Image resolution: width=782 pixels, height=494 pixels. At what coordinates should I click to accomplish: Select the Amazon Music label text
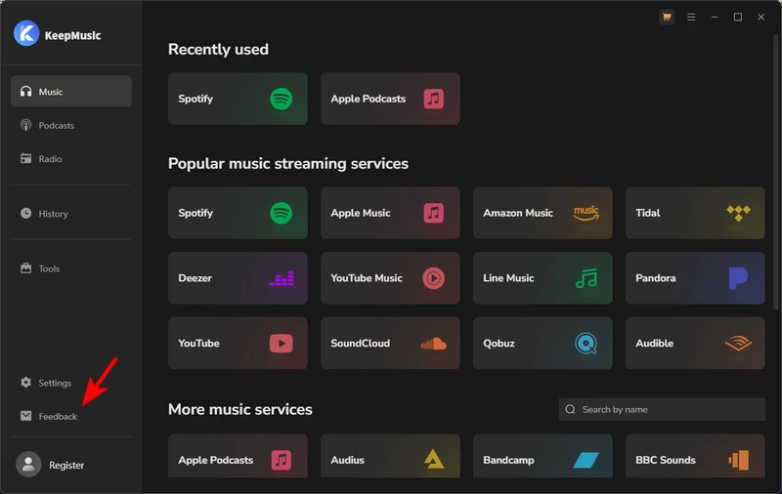[518, 213]
